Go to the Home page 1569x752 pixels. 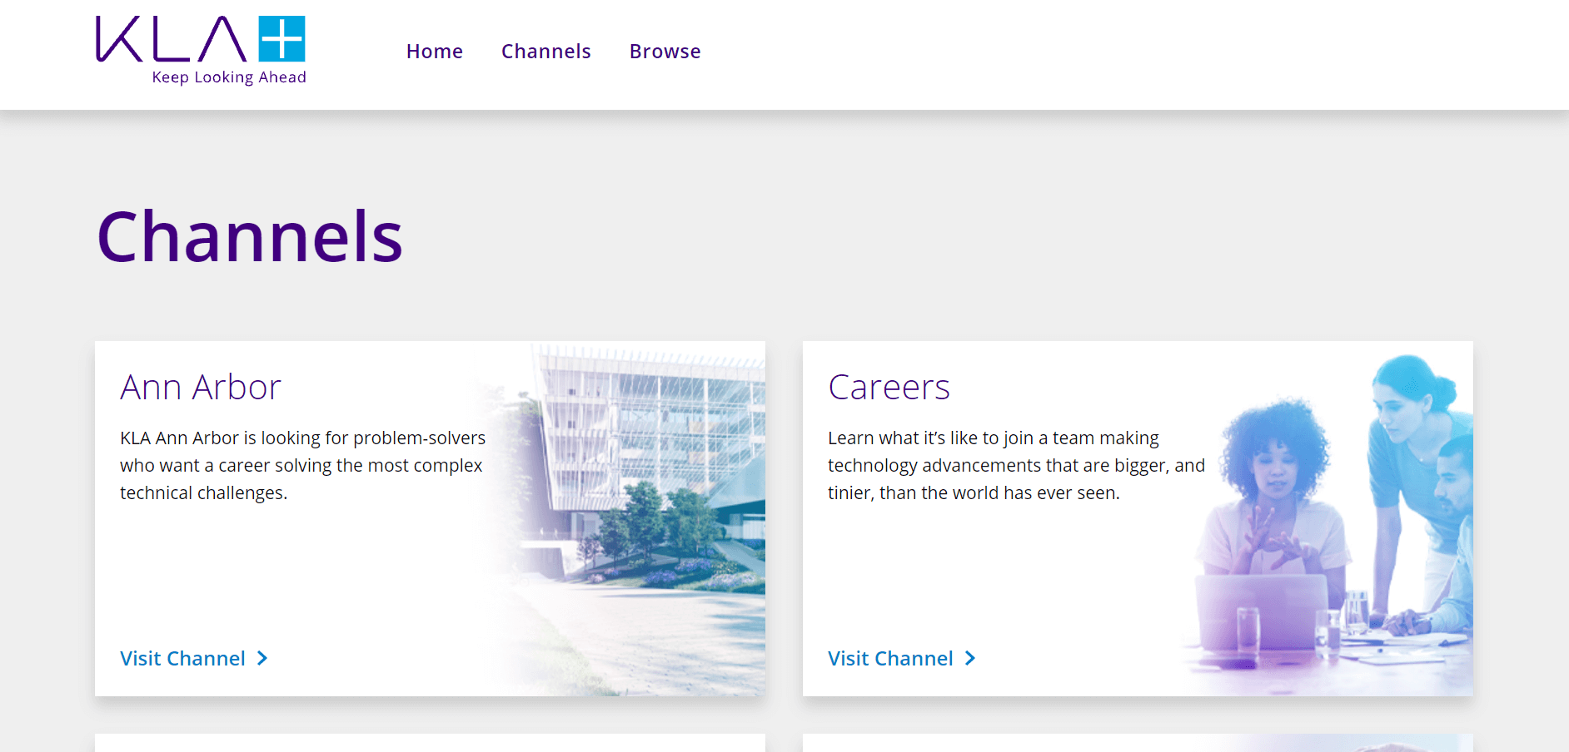tap(434, 52)
